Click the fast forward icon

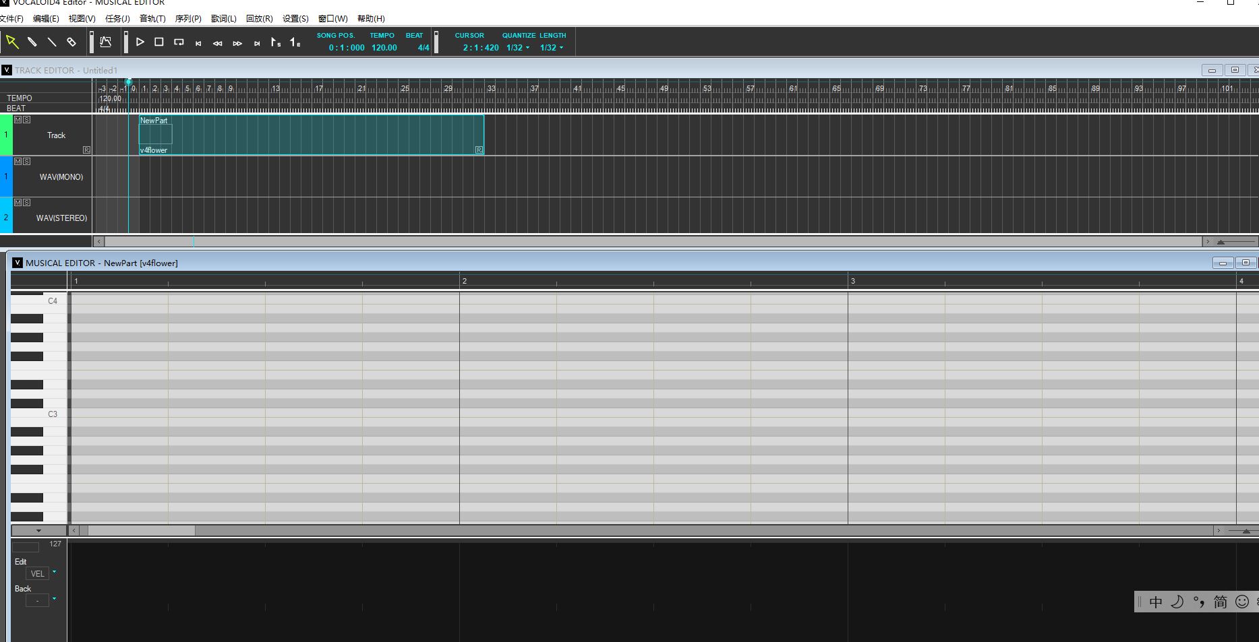click(237, 43)
